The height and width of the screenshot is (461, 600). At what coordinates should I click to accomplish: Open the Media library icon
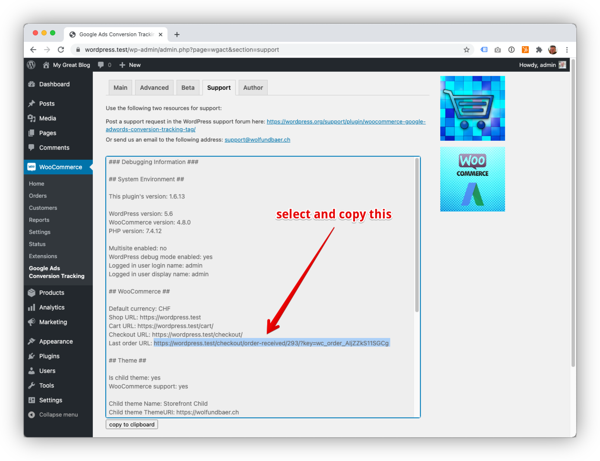pos(32,118)
